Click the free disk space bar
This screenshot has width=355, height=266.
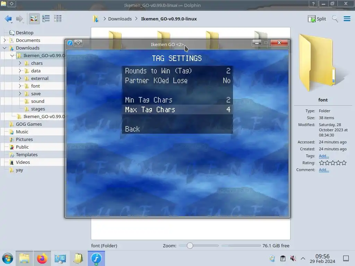point(241,246)
